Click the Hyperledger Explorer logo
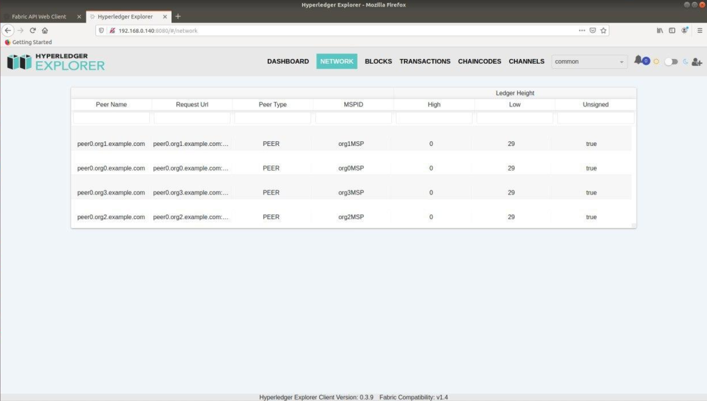The image size is (707, 401). [56, 62]
